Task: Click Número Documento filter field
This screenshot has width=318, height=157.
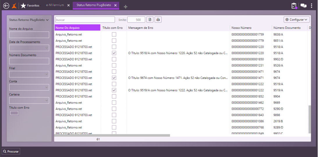Action: (x=29, y=61)
